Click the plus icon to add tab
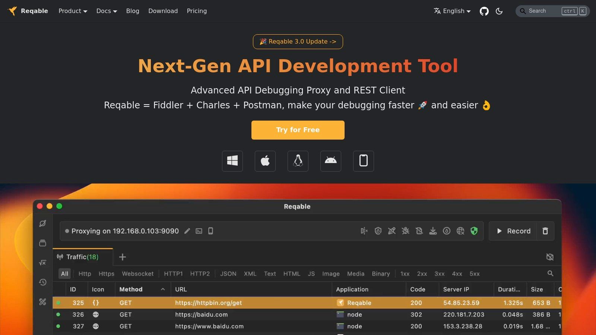596x335 pixels. (123, 257)
